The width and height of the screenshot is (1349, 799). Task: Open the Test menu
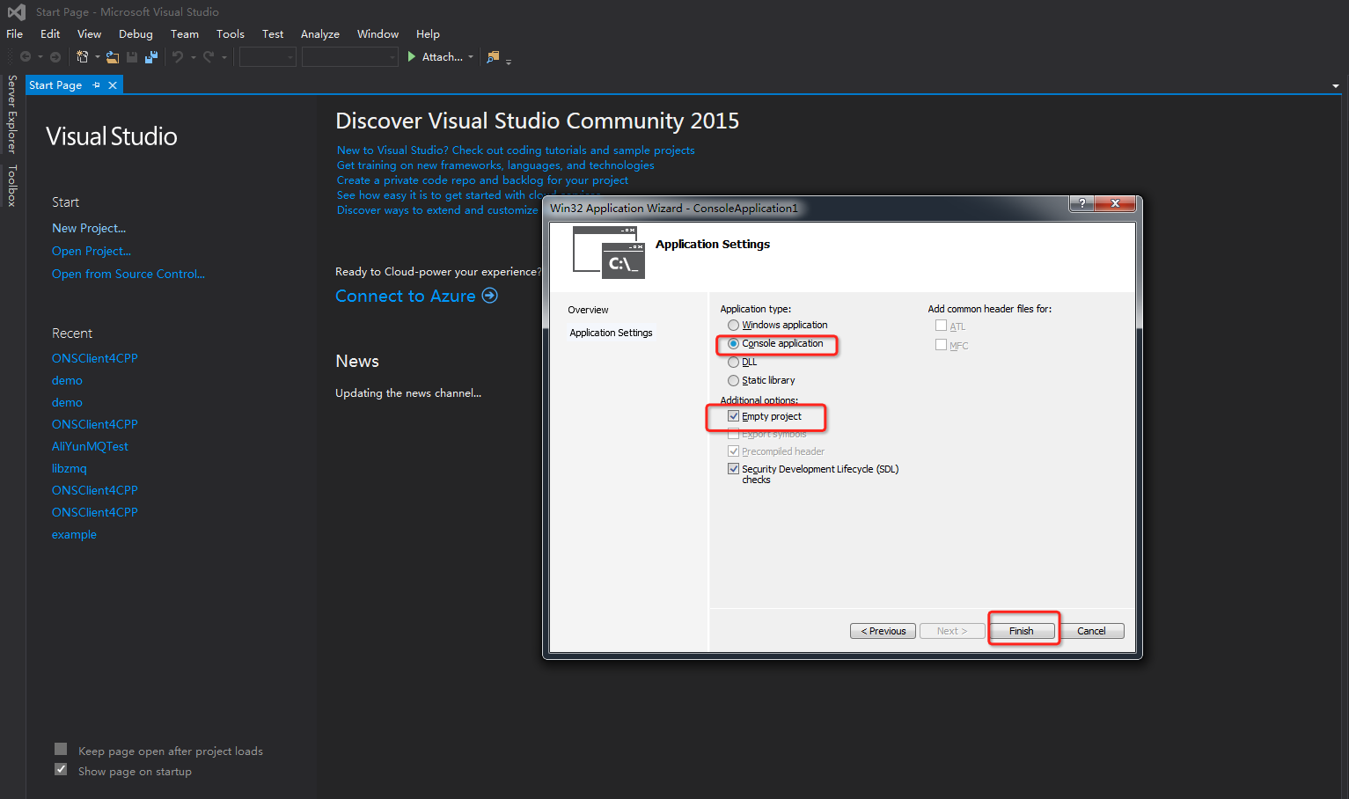click(x=273, y=34)
